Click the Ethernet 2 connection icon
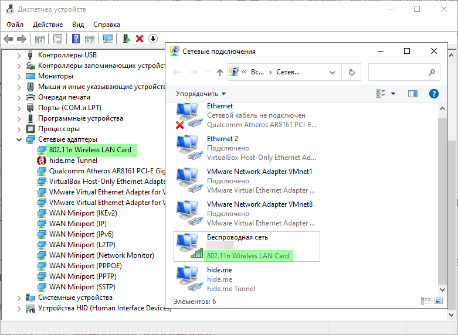The width and height of the screenshot is (458, 335). point(189,148)
